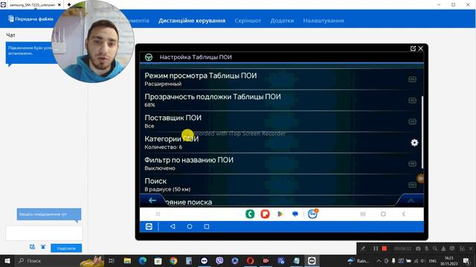476x267 pixels.
Task: Open the Налаштування tab
Action: tap(324, 21)
